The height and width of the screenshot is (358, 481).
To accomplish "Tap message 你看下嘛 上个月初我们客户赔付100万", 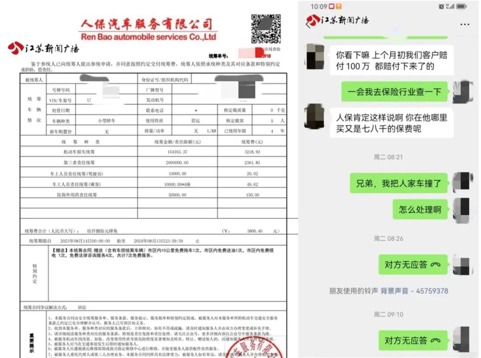I will click(391, 61).
